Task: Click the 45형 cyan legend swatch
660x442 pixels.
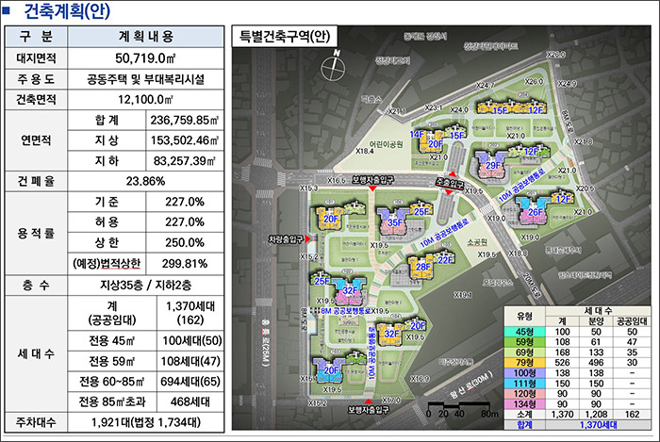Action: (524, 332)
